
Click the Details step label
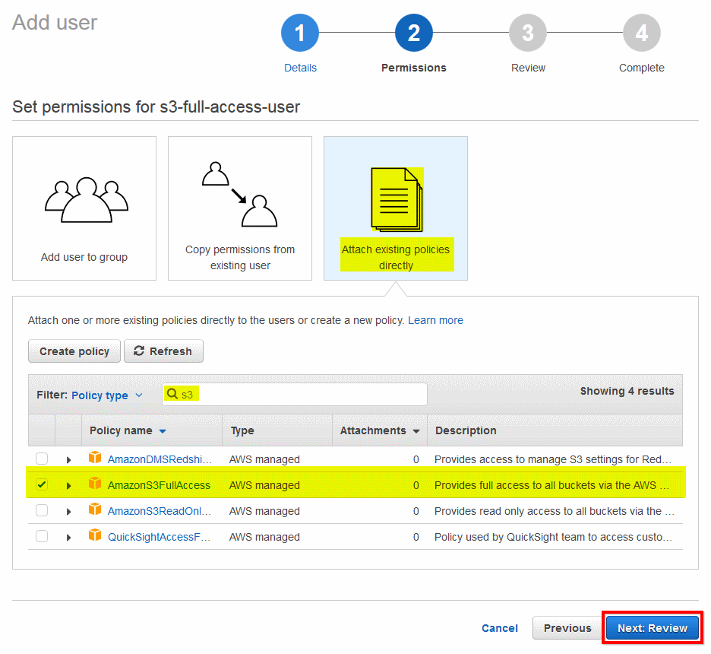pos(300,68)
